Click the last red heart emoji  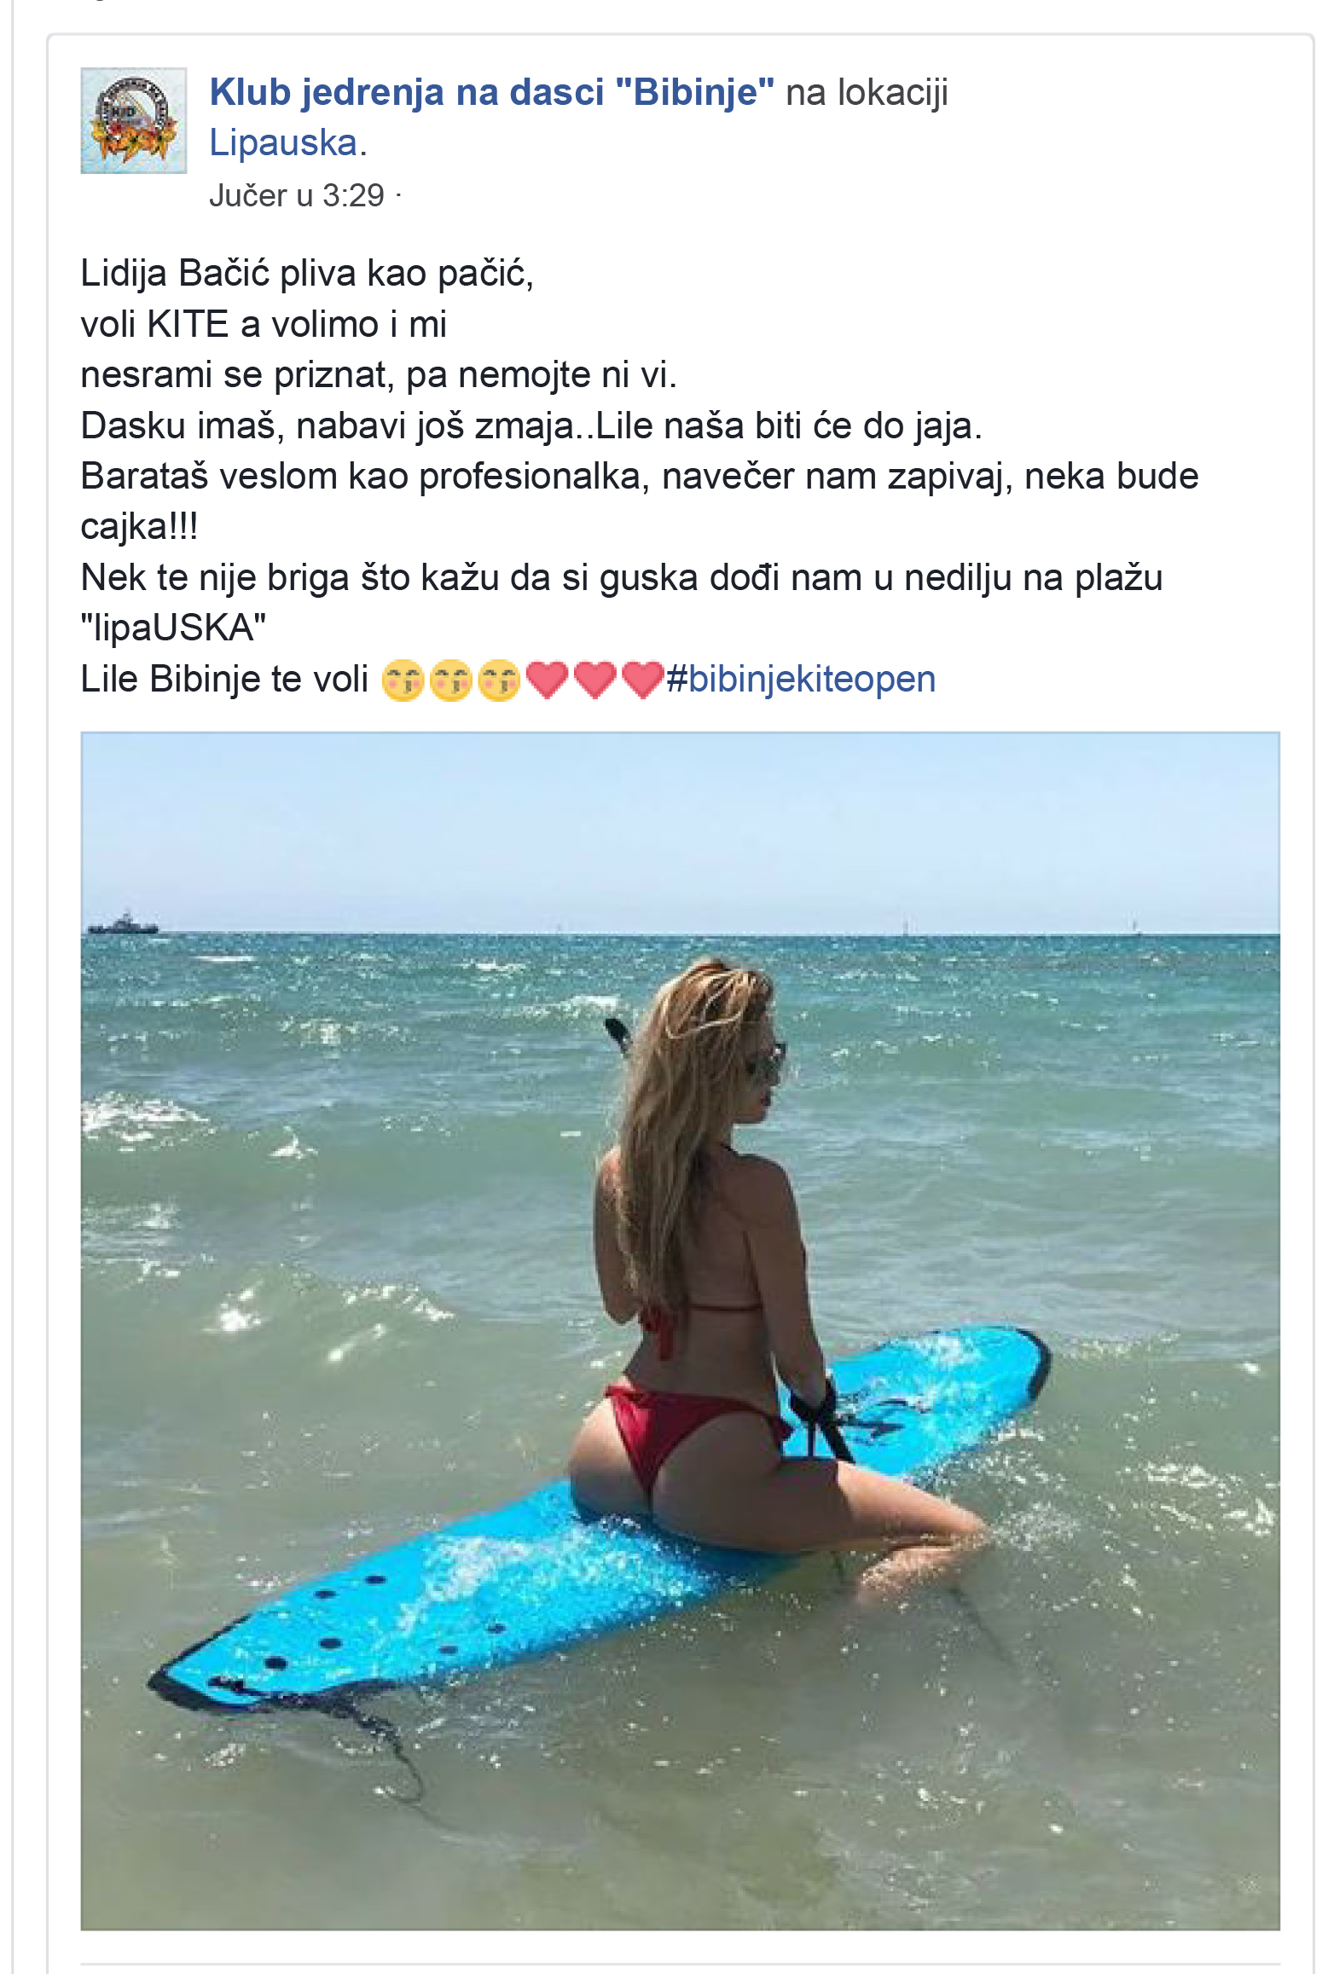tap(642, 680)
